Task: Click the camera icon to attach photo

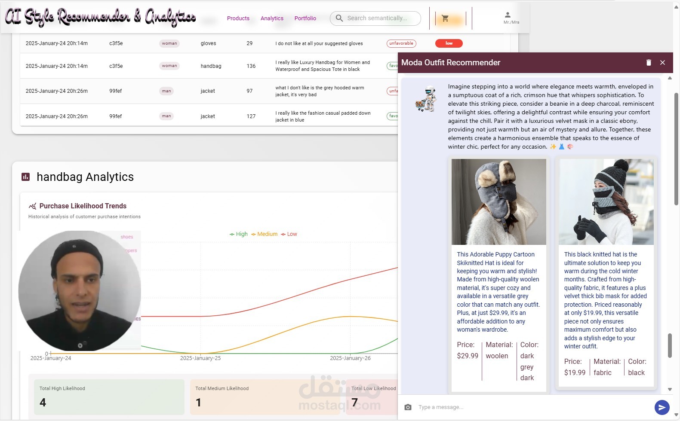Action: 408,407
